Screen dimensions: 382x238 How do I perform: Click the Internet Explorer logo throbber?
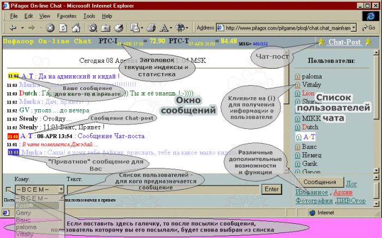point(371,16)
